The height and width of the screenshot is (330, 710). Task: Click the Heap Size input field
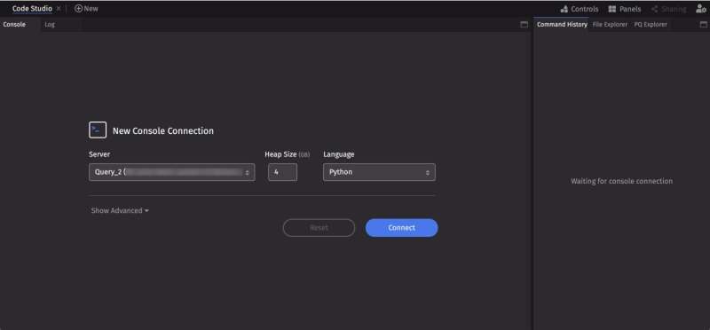click(282, 172)
